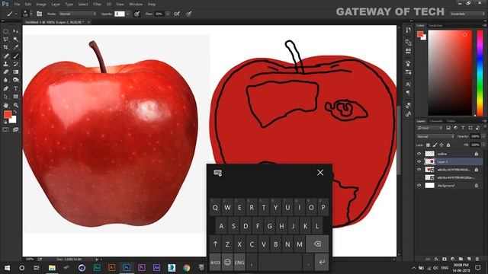Toggle lock image pixels brush icon

435,145
